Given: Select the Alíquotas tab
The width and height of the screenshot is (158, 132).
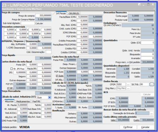Looking at the screenshot, I should [9, 101].
